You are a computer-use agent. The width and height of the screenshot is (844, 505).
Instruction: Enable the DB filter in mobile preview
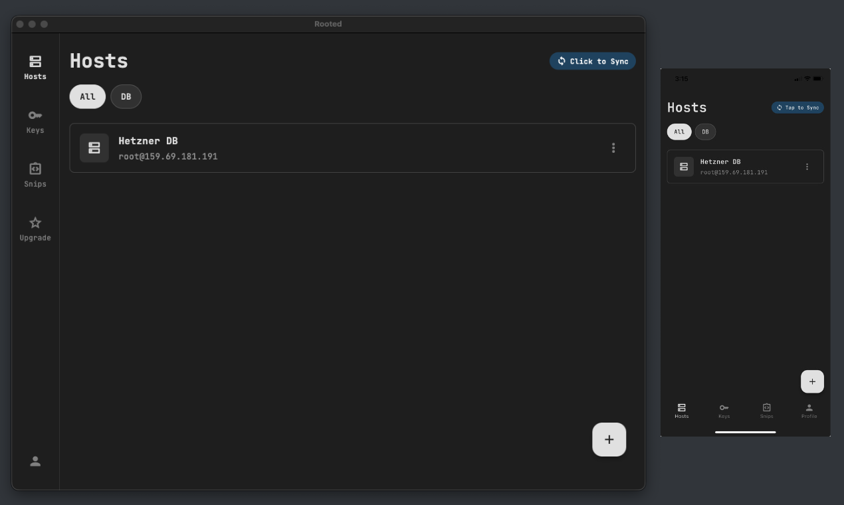705,132
